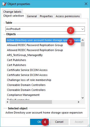
Task: Click the right arrow of horizontal scrollbar
Action: [x=78, y=102]
